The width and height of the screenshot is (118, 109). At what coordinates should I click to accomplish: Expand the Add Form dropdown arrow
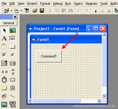[x=21, y=11]
